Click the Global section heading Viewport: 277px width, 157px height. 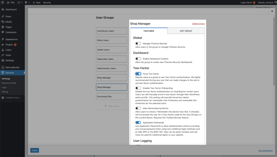point(138,38)
